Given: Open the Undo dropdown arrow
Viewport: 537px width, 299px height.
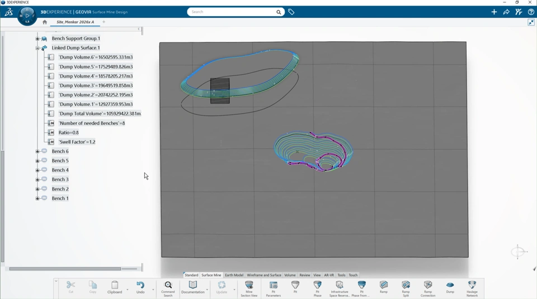Looking at the screenshot, I should click(x=153, y=290).
